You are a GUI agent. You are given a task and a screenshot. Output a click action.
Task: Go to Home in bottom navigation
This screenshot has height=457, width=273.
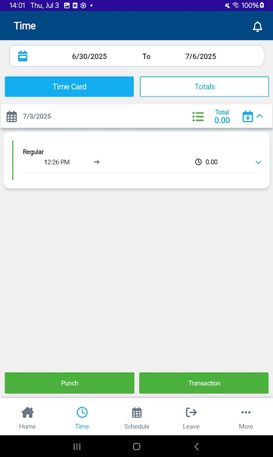pos(27,418)
